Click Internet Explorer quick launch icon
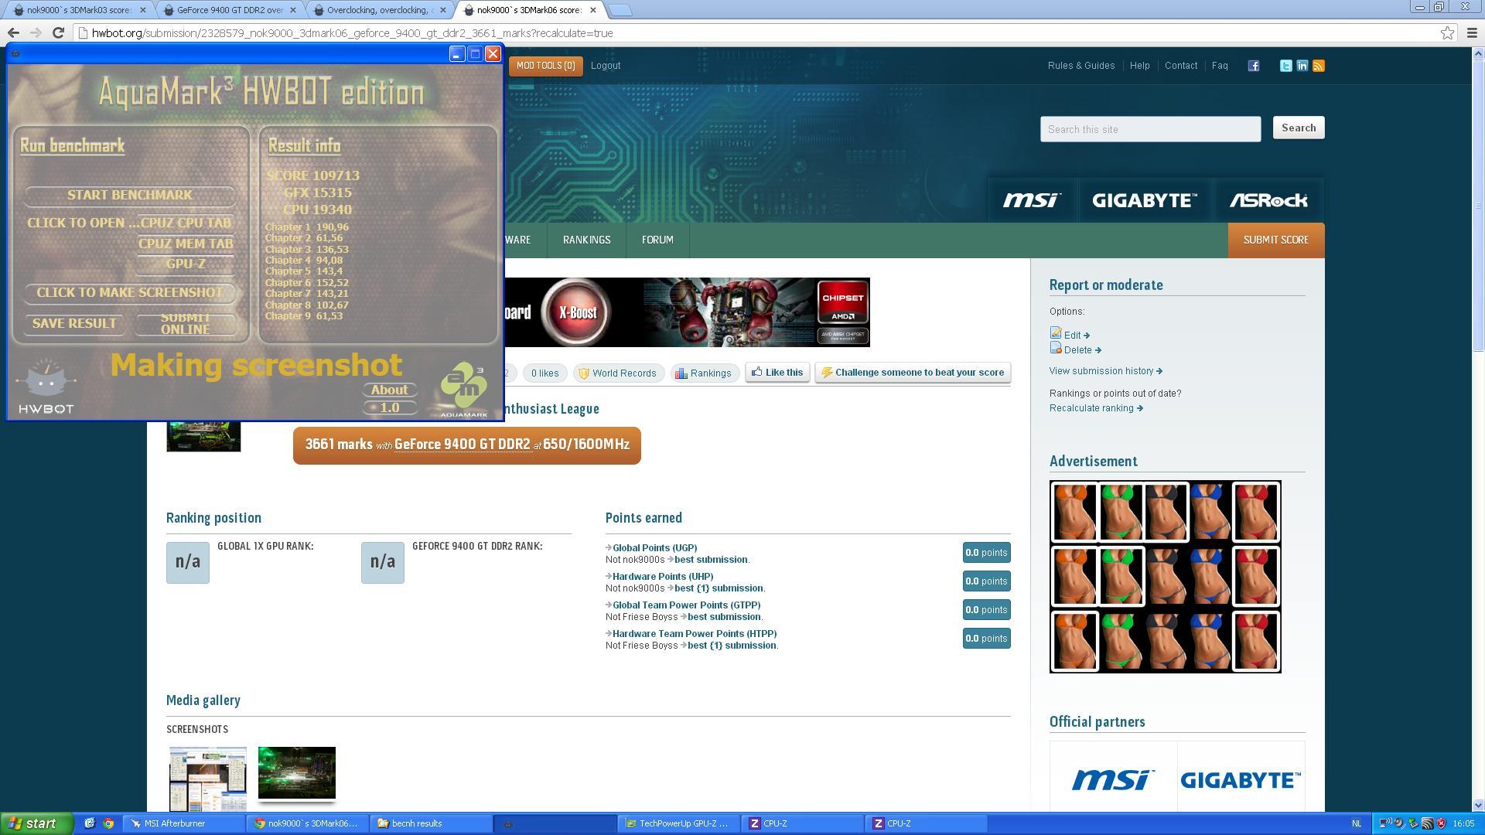This screenshot has height=835, width=1485. click(90, 823)
